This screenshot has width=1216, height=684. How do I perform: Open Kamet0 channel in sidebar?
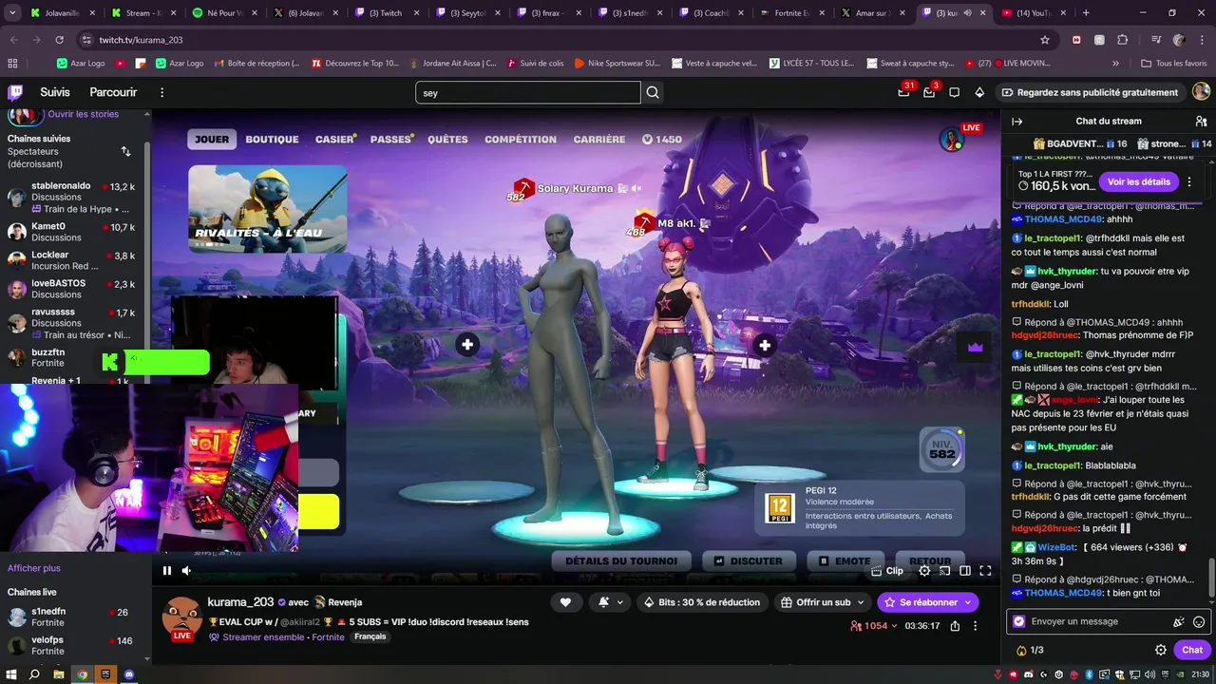(x=73, y=233)
